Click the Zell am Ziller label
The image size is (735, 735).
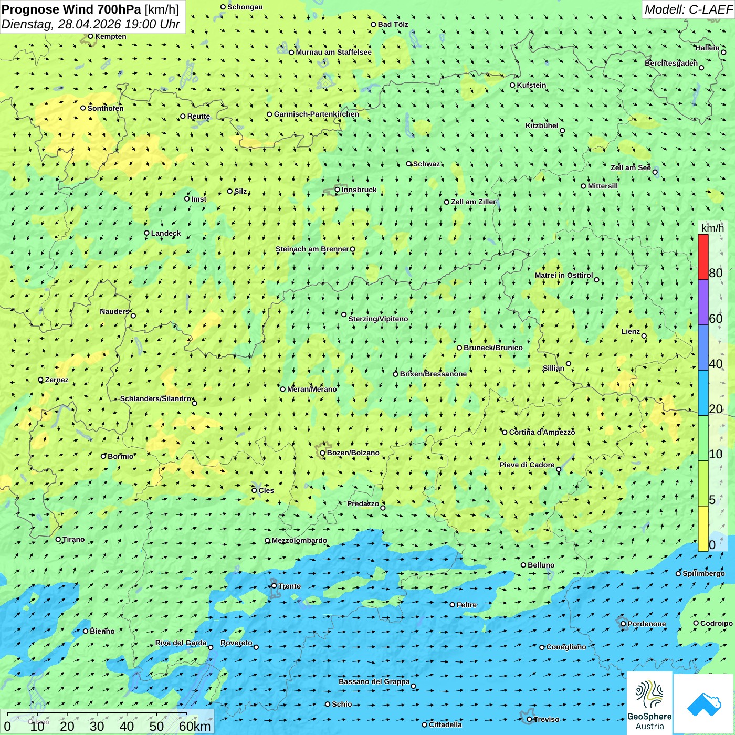(x=473, y=202)
